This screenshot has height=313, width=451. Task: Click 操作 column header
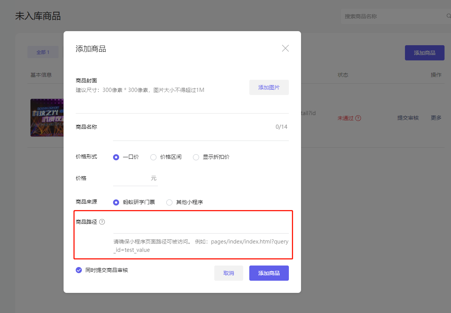tap(436, 75)
